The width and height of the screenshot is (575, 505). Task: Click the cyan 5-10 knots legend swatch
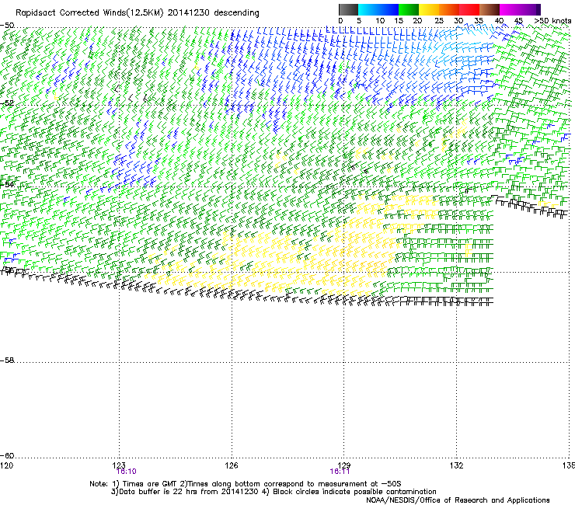click(x=368, y=9)
